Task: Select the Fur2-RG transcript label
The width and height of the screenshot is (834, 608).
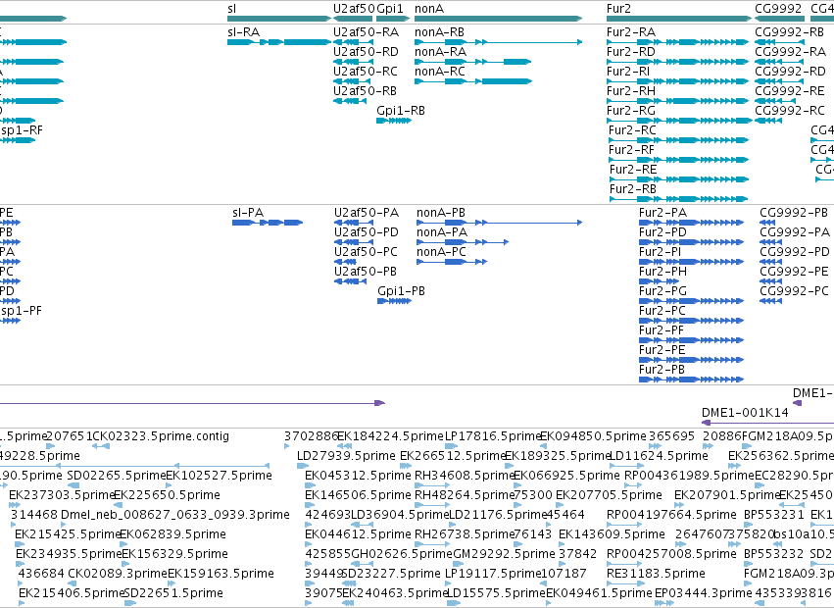Action: [631, 111]
